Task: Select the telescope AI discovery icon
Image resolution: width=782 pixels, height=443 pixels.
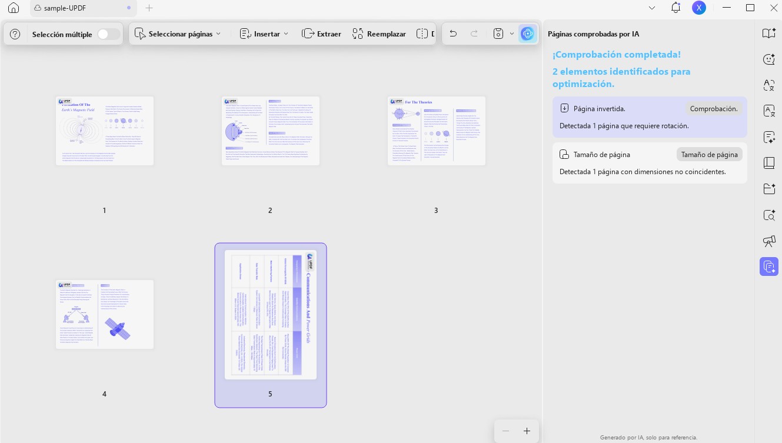Action: point(769,241)
